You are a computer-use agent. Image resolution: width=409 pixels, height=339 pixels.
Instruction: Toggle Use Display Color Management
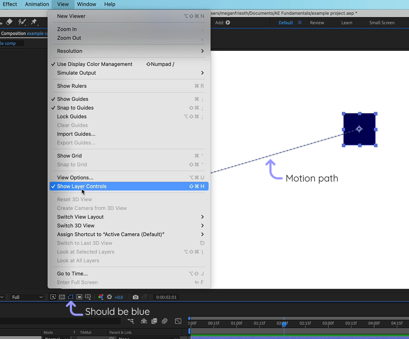tap(94, 64)
